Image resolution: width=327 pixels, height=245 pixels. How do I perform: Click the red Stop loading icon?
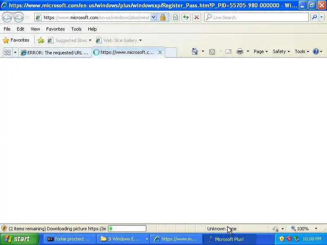[x=197, y=18]
